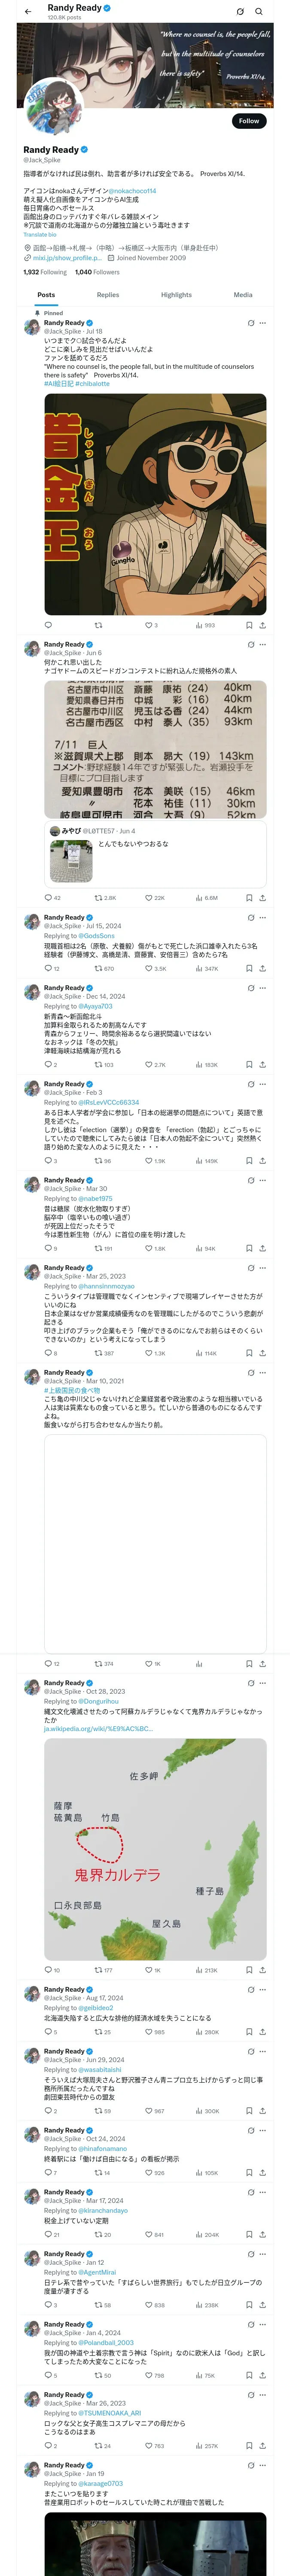Open search from the profile header
This screenshot has height=2576, width=290.
click(259, 11)
